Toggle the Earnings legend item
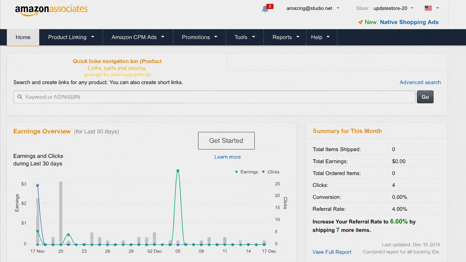The height and width of the screenshot is (262, 466). [246, 172]
